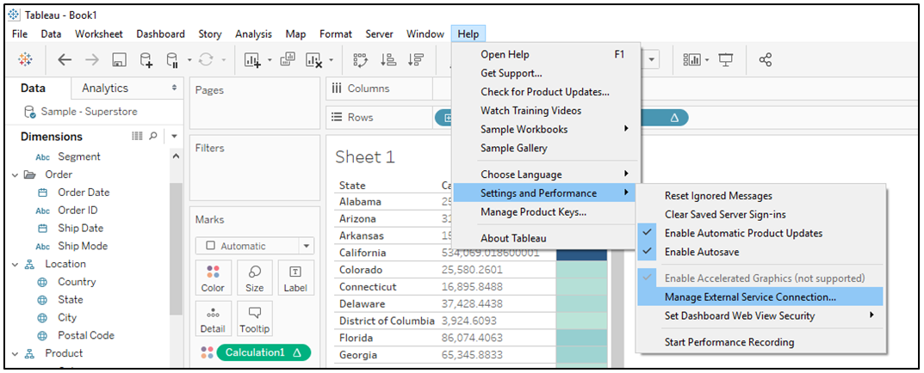
Task: Click the New Data Source icon
Action: [146, 60]
